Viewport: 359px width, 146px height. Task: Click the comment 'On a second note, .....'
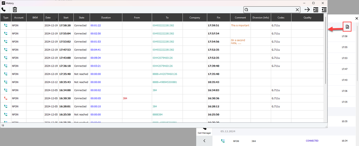coord(238,41)
